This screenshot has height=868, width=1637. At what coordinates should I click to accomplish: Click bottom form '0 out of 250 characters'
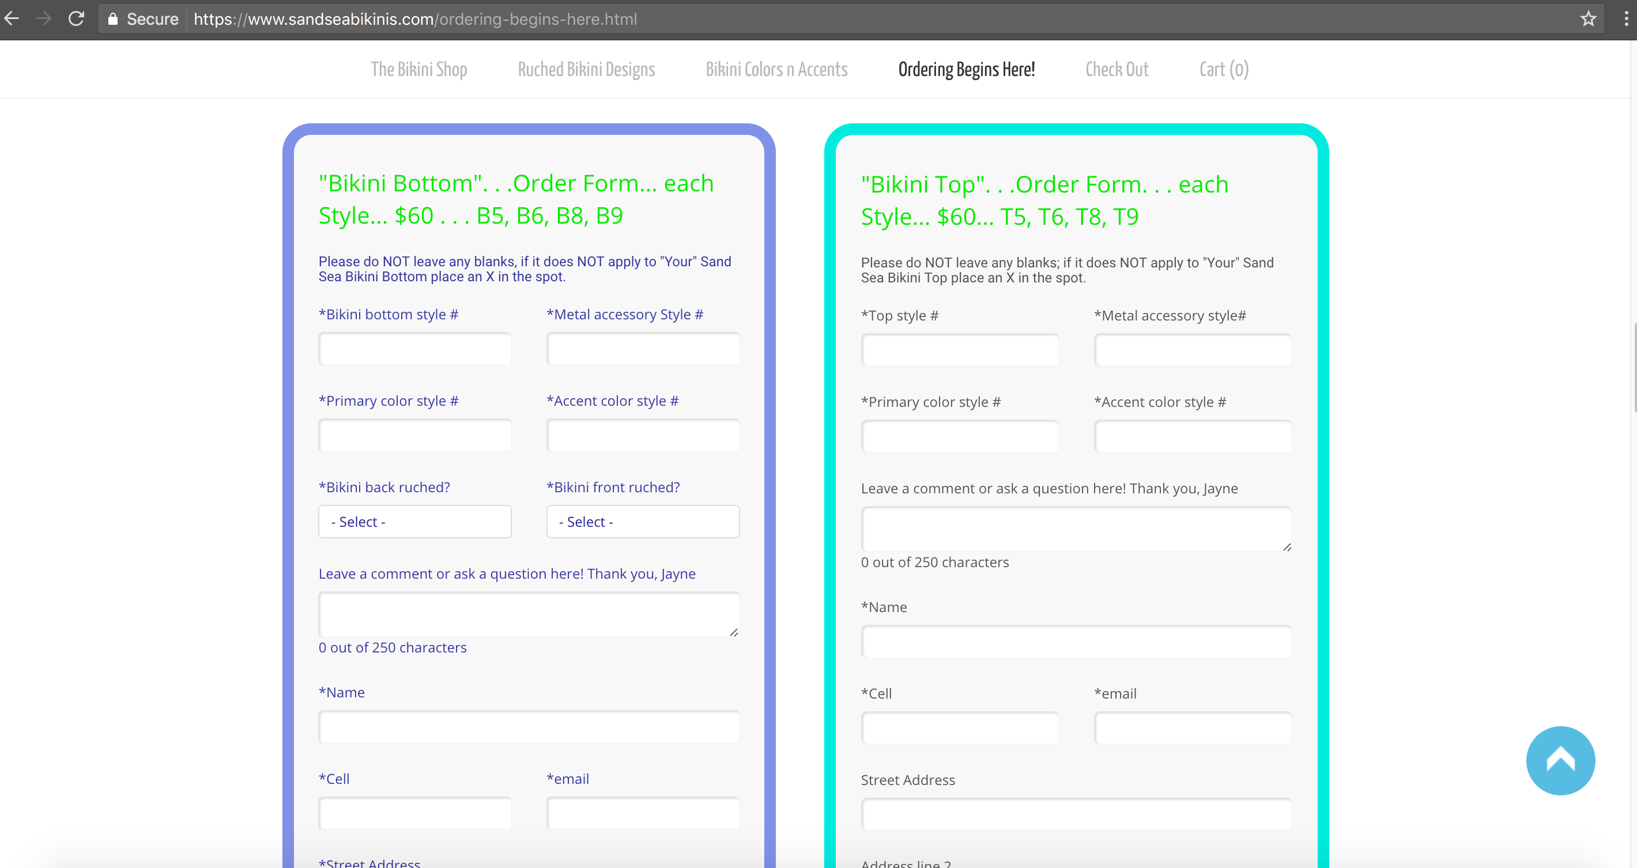(x=392, y=647)
